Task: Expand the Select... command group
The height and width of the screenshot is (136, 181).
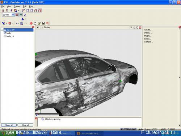Action: [x=148, y=39]
